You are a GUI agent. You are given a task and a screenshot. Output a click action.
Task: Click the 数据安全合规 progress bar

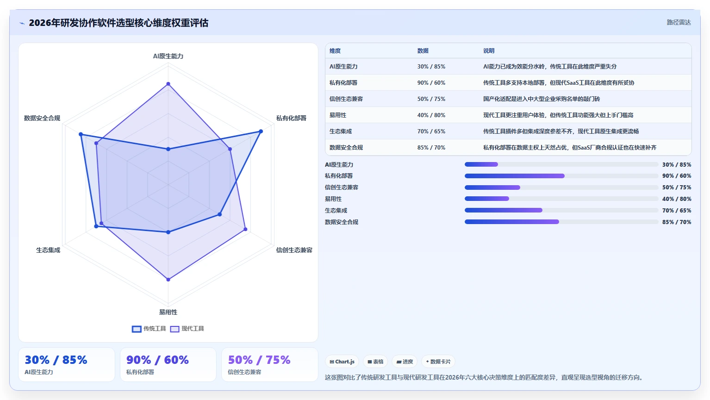(561, 222)
